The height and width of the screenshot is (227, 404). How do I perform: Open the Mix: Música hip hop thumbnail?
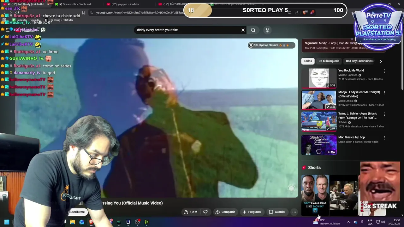[319, 145]
